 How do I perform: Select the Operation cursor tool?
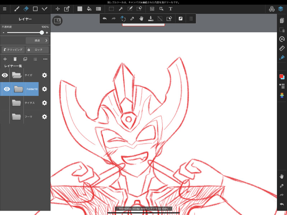coord(161,9)
